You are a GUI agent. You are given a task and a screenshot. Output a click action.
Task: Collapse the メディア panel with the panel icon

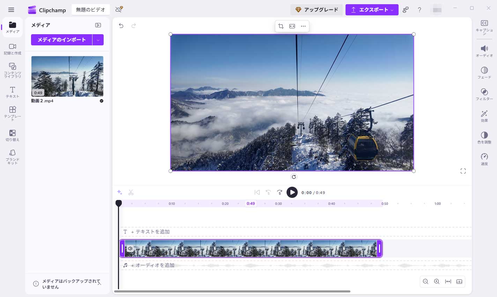click(x=98, y=25)
